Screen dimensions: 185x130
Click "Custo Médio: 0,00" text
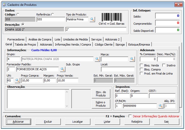[x=44, y=50]
